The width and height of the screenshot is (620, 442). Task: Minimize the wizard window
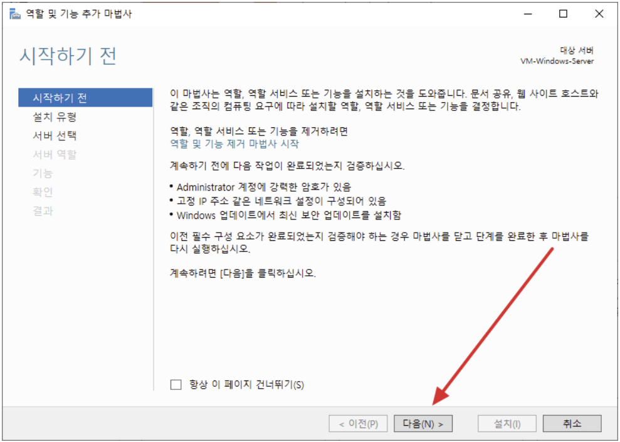click(528, 14)
